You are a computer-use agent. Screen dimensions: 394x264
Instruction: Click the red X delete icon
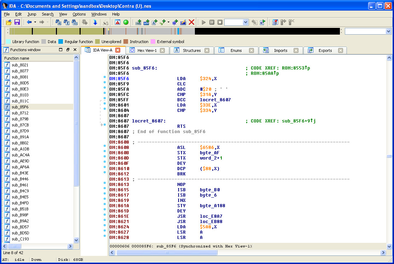click(191, 22)
